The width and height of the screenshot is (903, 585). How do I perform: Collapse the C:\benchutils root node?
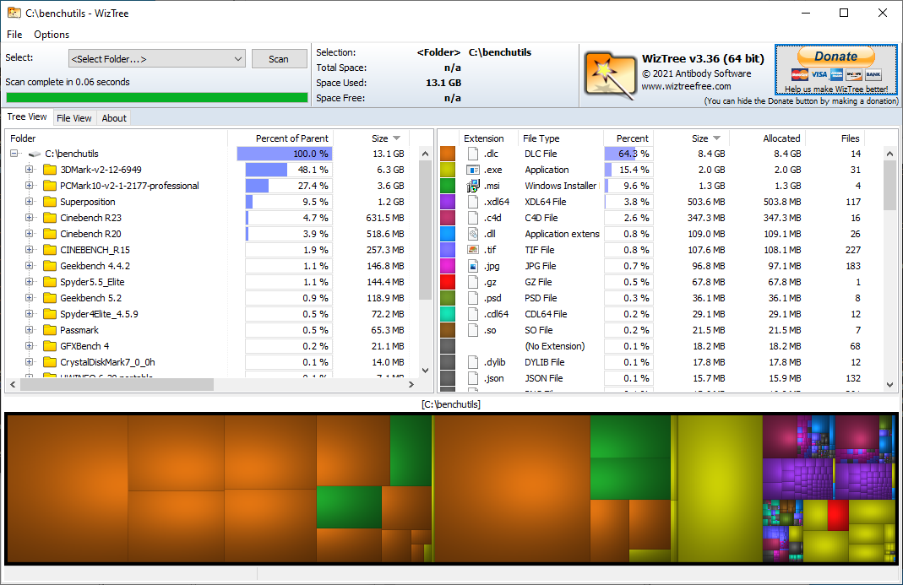point(14,154)
